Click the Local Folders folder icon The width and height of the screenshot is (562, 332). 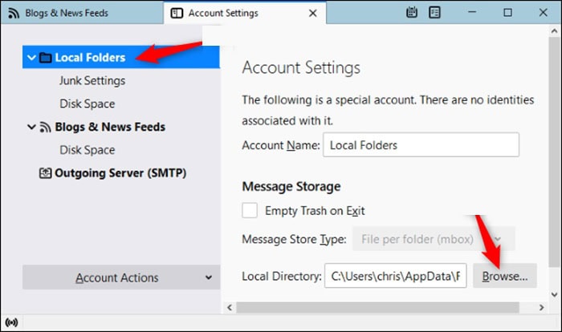[x=46, y=58]
